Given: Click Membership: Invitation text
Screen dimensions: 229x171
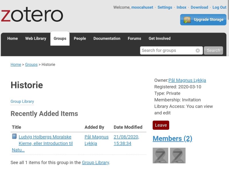Looking at the screenshot, I should 177,100.
